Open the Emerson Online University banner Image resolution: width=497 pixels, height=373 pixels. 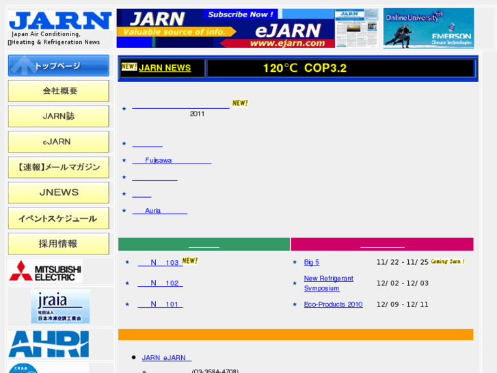429,28
